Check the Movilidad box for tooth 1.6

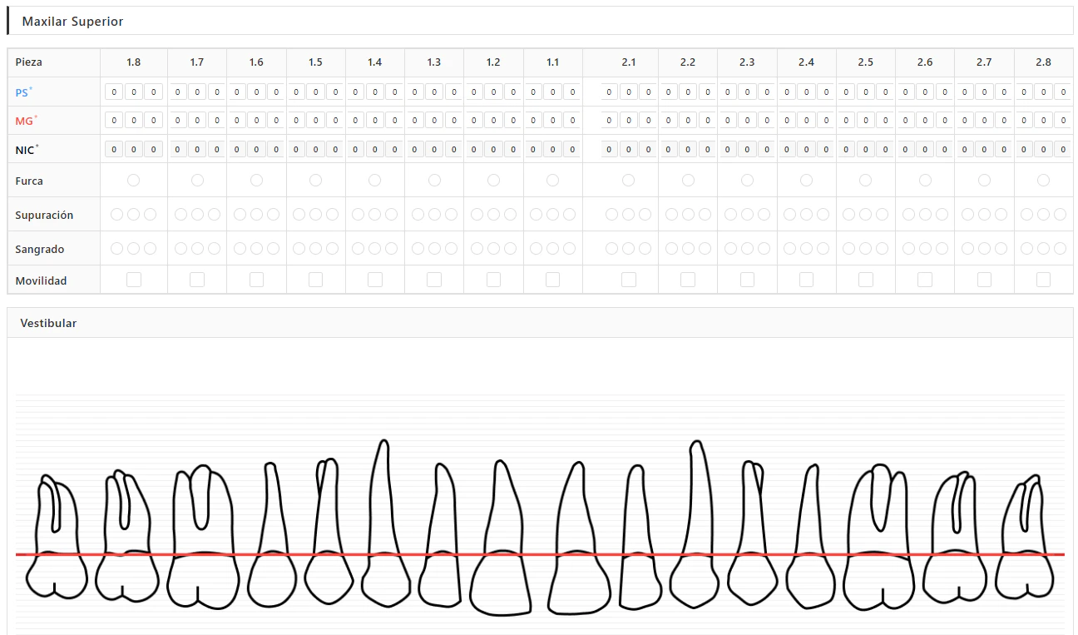[256, 280]
